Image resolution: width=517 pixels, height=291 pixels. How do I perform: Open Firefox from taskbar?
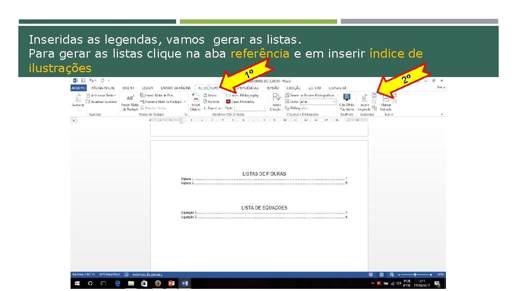158,283
